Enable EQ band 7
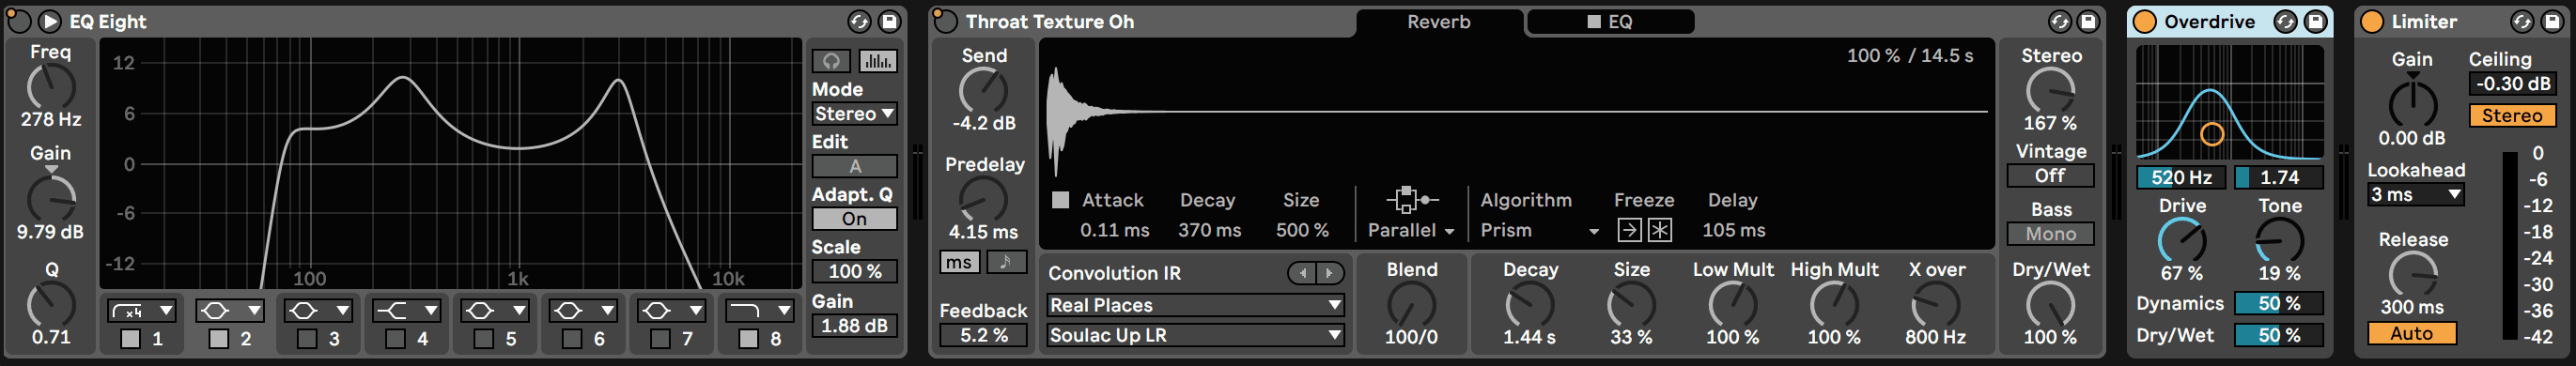 click(x=660, y=339)
